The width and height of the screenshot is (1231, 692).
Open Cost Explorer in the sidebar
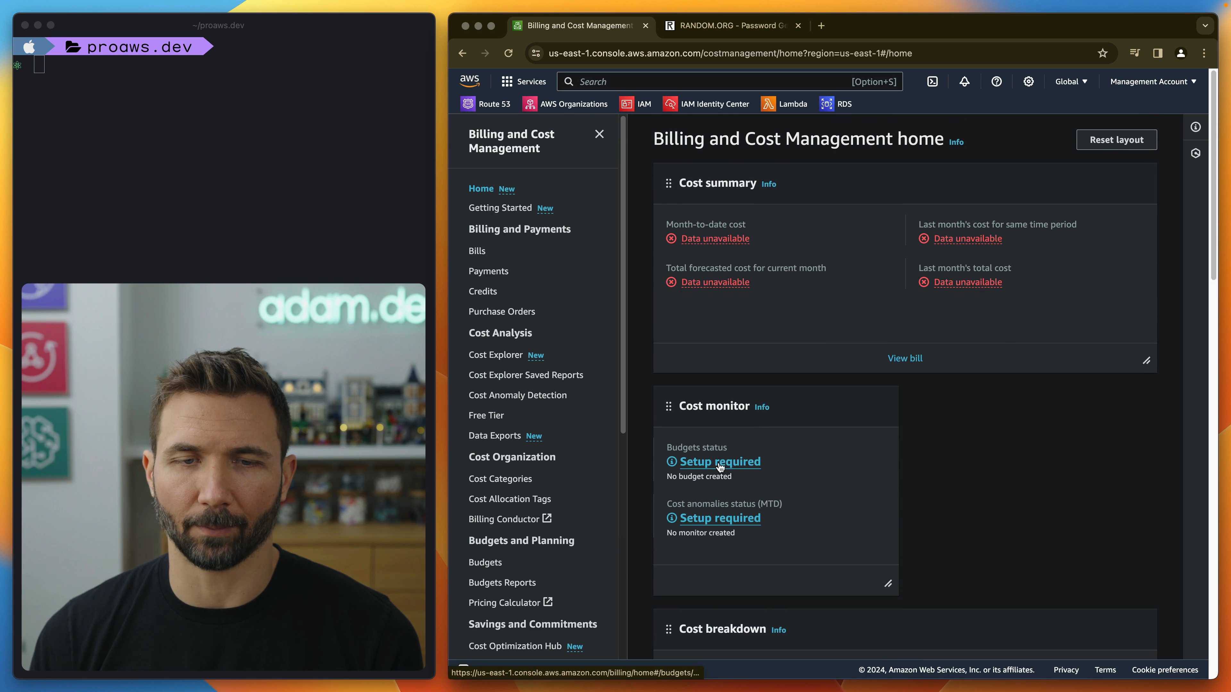click(x=496, y=355)
